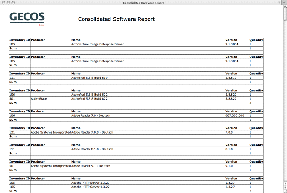Click version "7.0.9"

click(229, 132)
